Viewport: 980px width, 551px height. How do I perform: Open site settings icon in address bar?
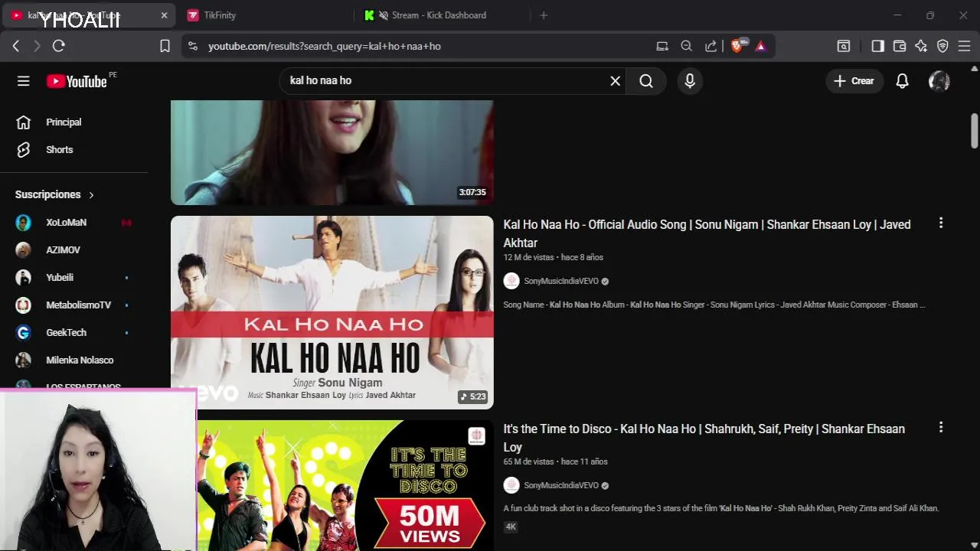(192, 47)
